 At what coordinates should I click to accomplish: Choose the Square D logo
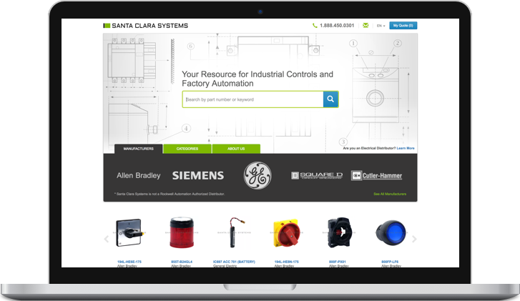pyautogui.click(x=317, y=175)
